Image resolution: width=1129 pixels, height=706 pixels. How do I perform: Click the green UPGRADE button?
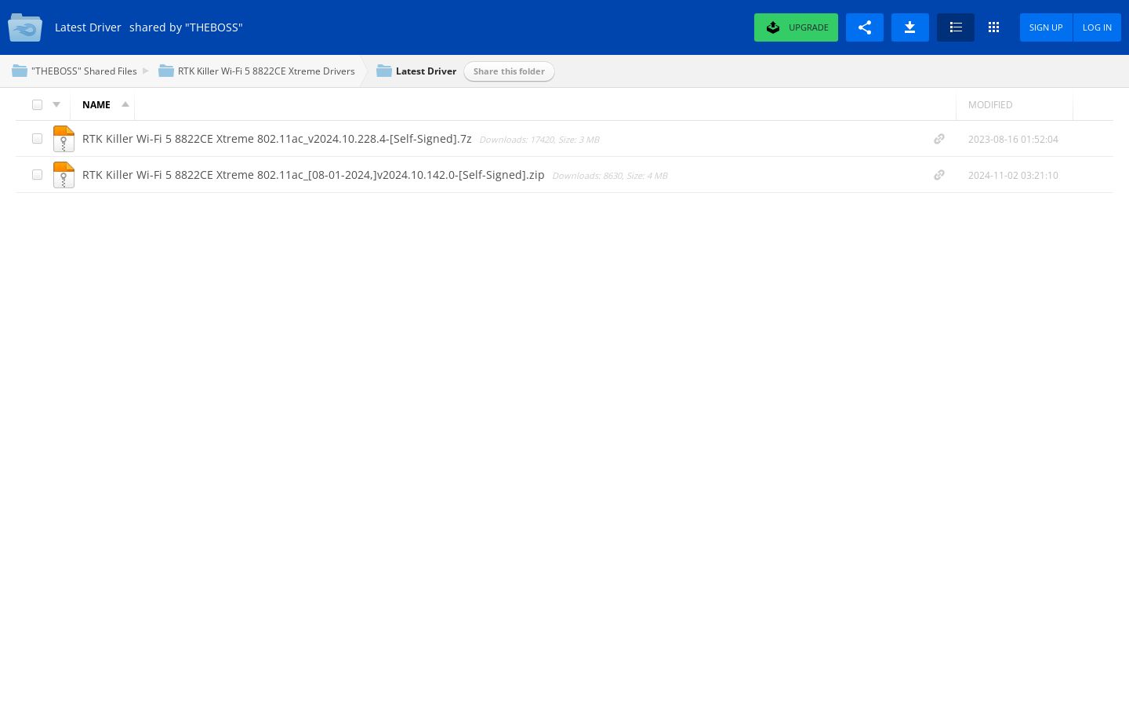tap(796, 27)
